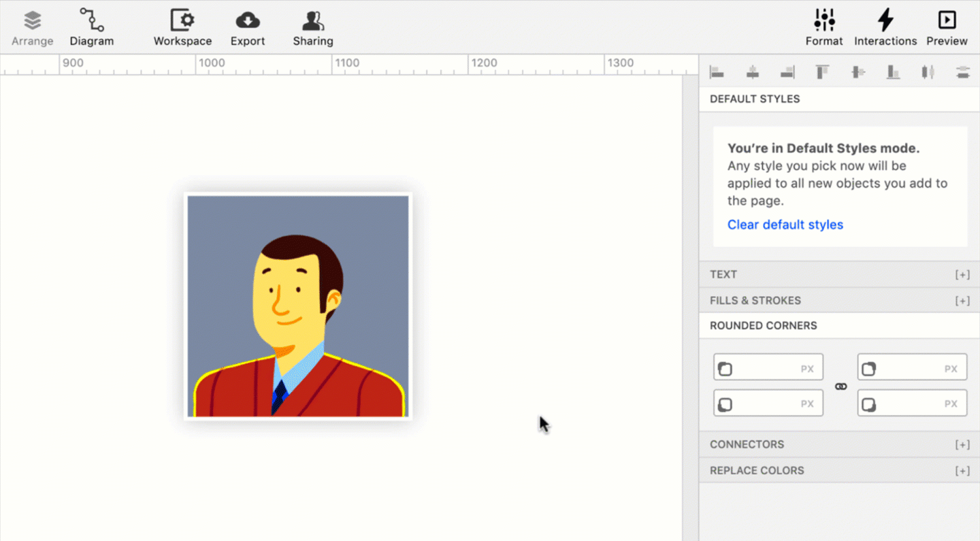Open the Workspace settings
The height and width of the screenshot is (541, 980).
[x=182, y=27]
